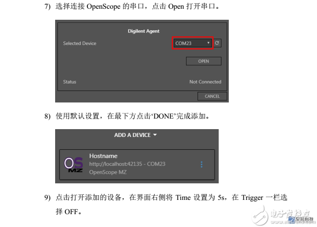Click the OPEN button

(204, 61)
